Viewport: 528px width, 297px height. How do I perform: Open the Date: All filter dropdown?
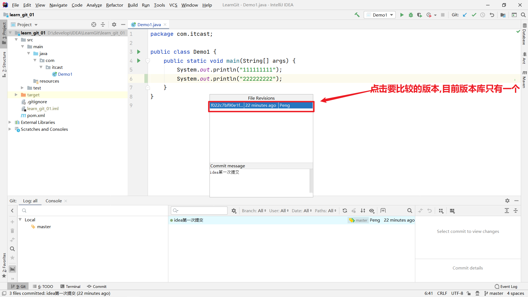pyautogui.click(x=302, y=211)
